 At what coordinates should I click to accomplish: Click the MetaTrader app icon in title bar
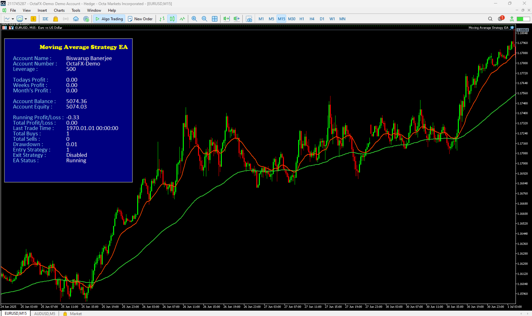point(3,3)
